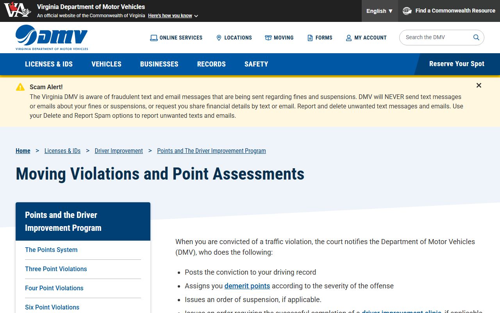Open Six Point Violations sidebar link
Screen dimensions: 500x313
tap(52, 307)
